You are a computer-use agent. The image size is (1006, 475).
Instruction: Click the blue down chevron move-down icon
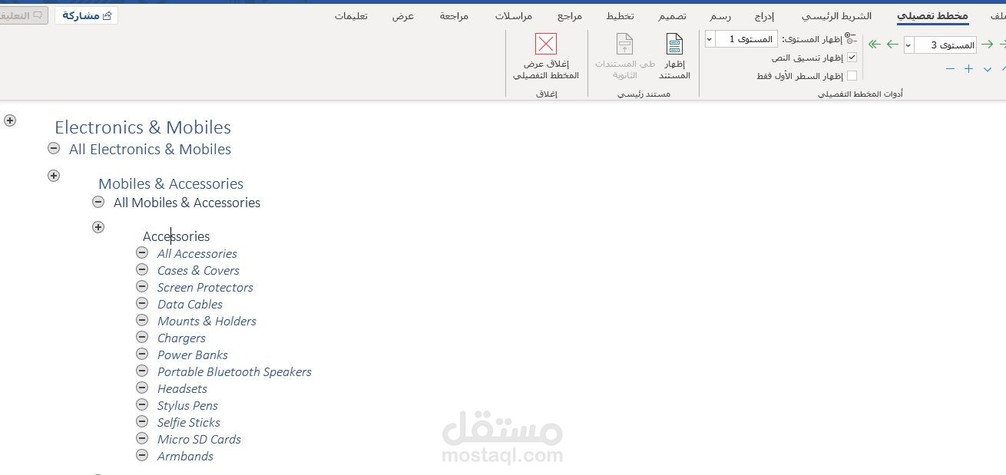coord(988,70)
